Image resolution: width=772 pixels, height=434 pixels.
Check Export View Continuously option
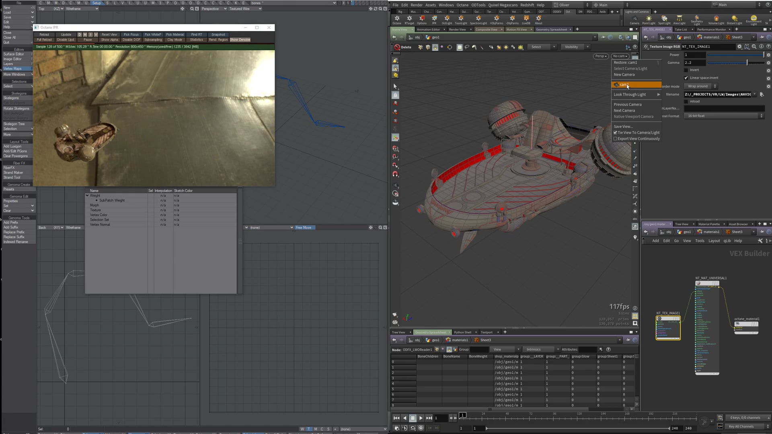tap(615, 139)
